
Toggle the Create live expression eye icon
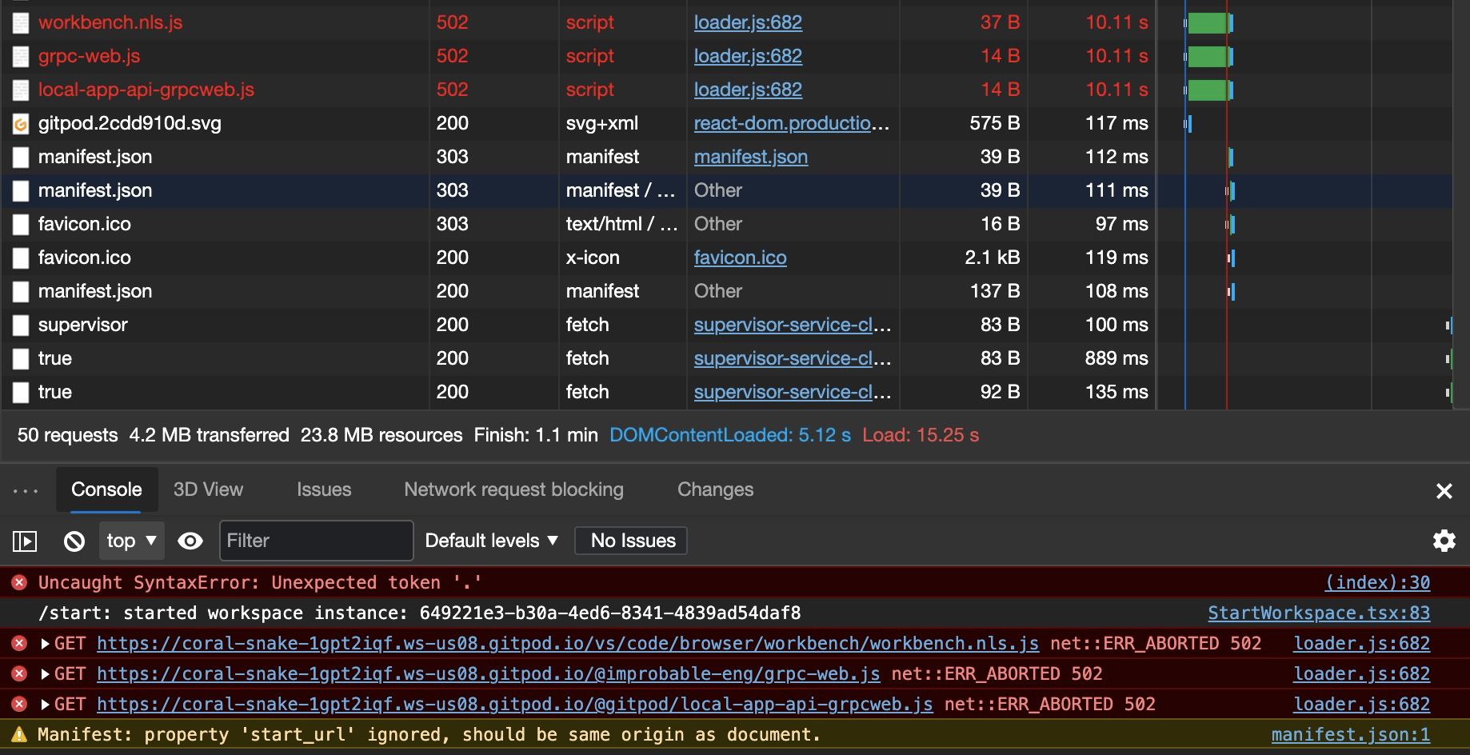[190, 541]
